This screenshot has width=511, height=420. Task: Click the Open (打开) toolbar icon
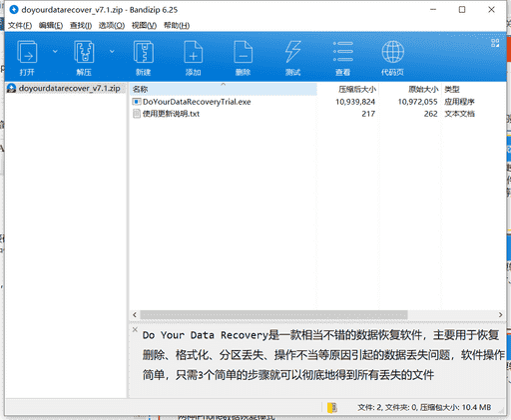tap(27, 52)
